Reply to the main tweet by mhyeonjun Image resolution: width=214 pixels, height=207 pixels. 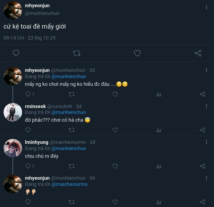(16, 53)
